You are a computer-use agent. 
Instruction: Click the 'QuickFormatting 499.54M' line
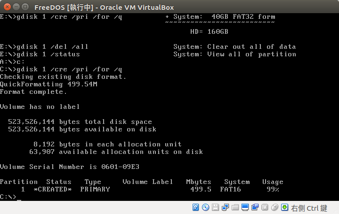(48, 84)
